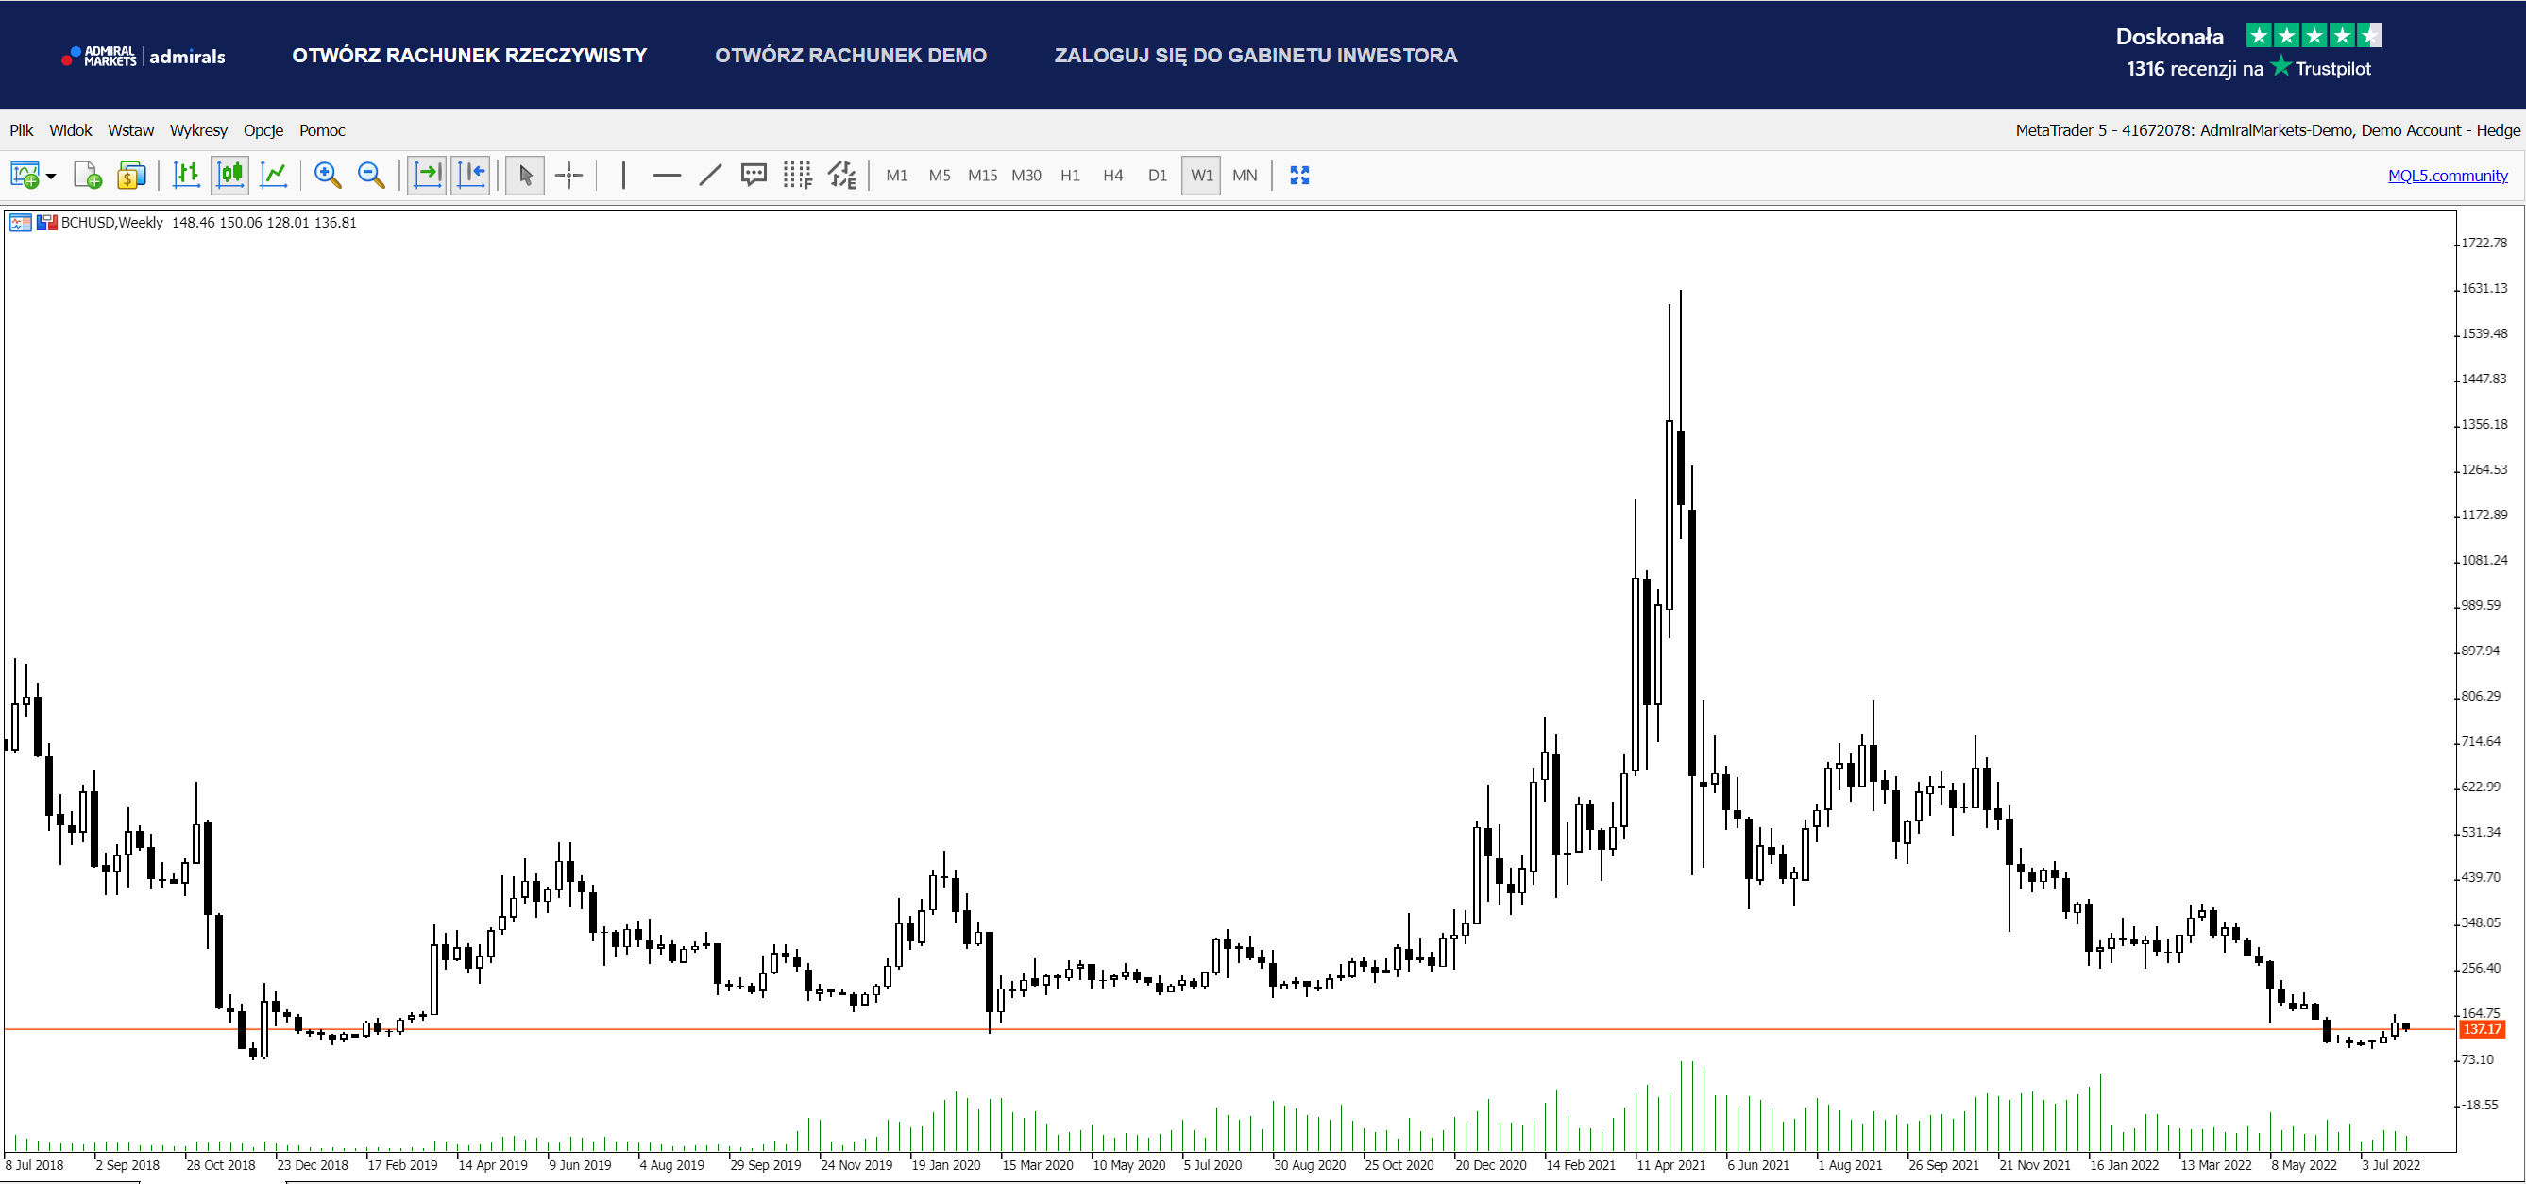The height and width of the screenshot is (1184, 2526).
Task: Switch chart to bar chart style
Action: [x=186, y=176]
